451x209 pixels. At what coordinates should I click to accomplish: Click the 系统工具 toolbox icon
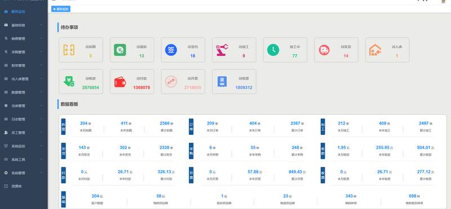pos(6,160)
